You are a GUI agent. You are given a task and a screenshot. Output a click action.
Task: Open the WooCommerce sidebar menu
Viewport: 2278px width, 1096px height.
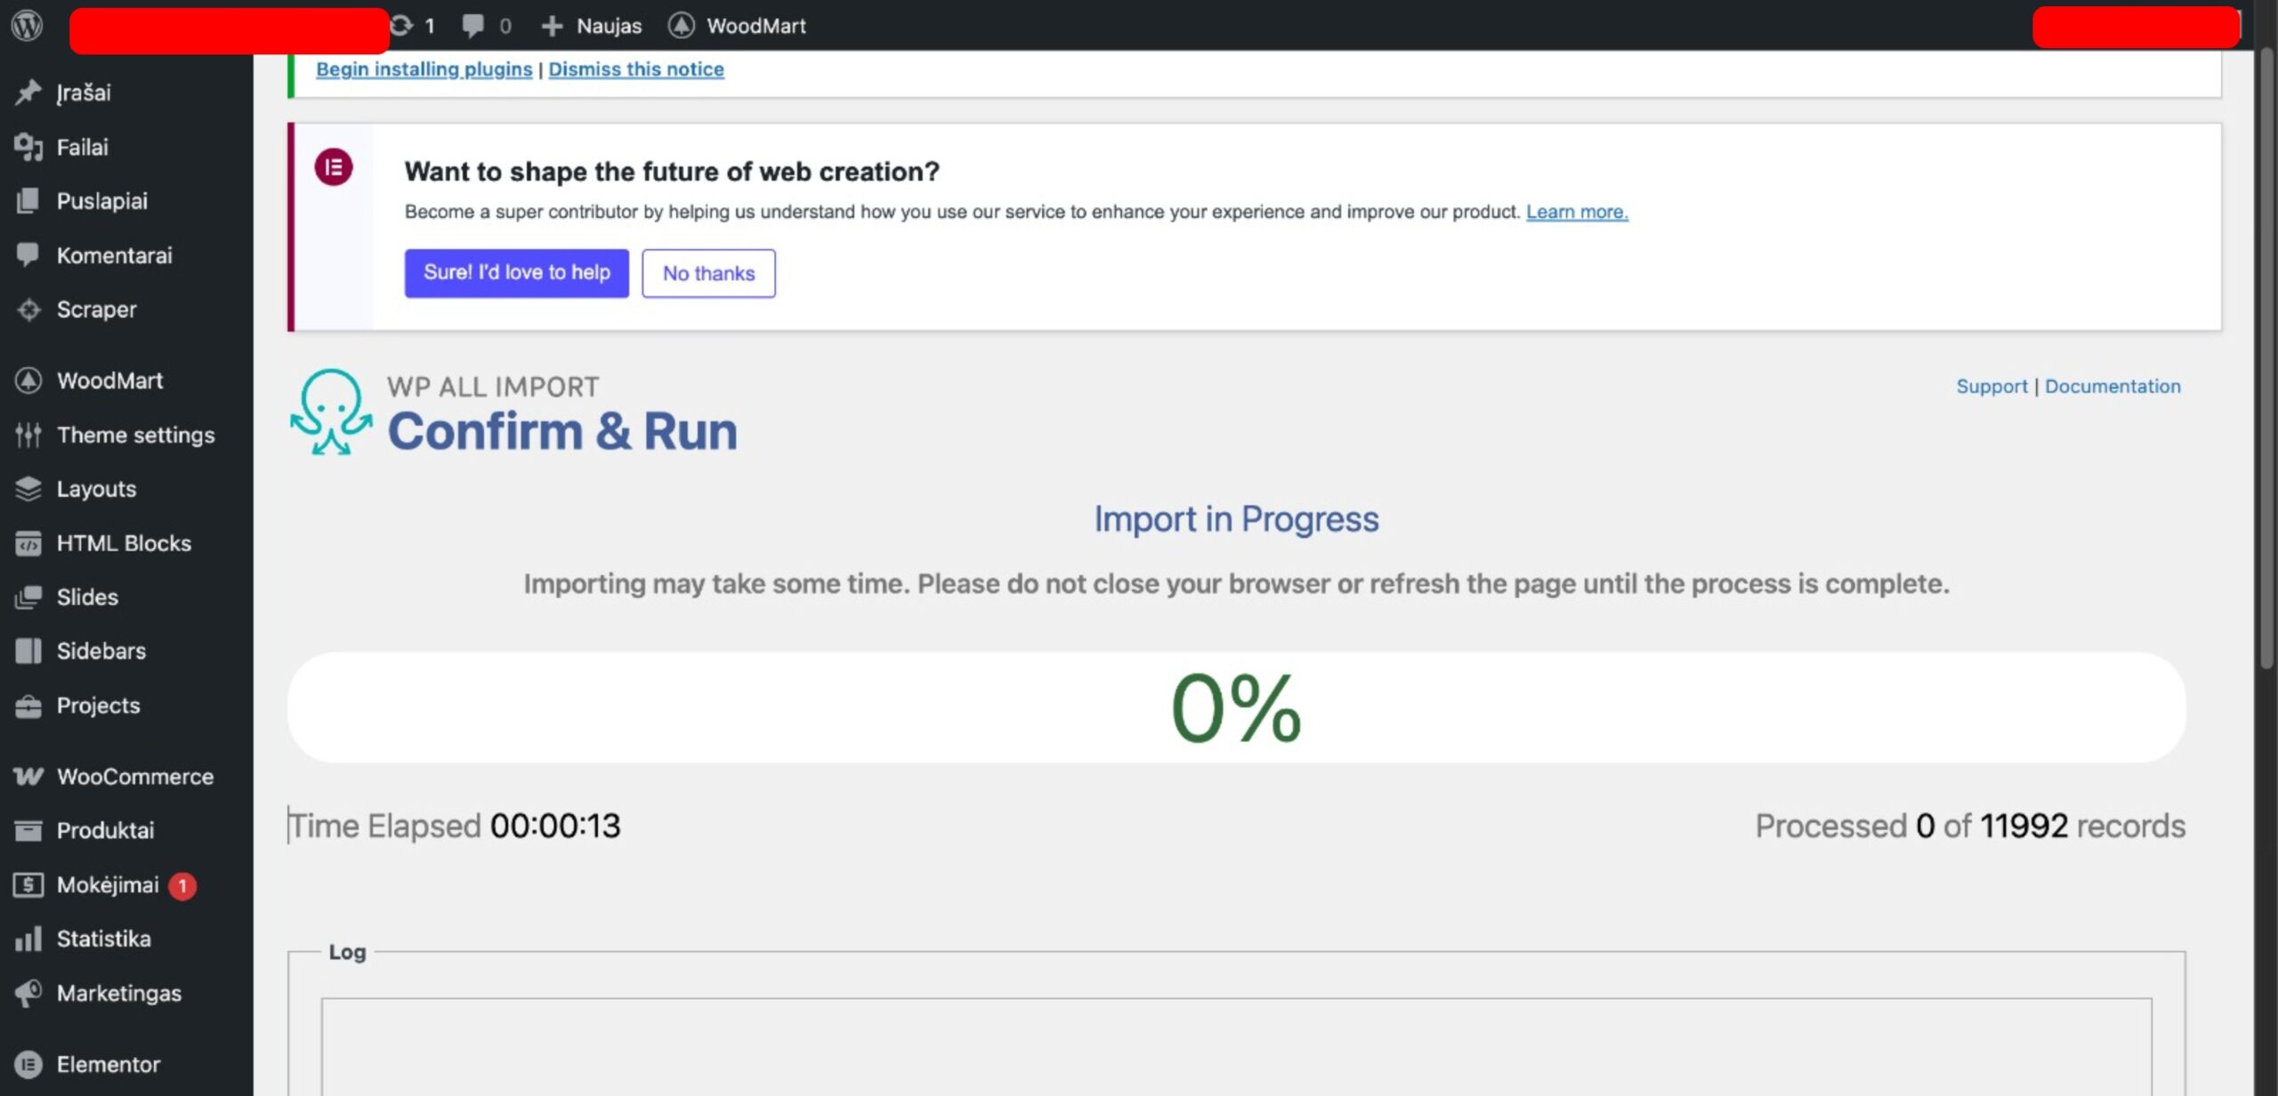click(134, 777)
